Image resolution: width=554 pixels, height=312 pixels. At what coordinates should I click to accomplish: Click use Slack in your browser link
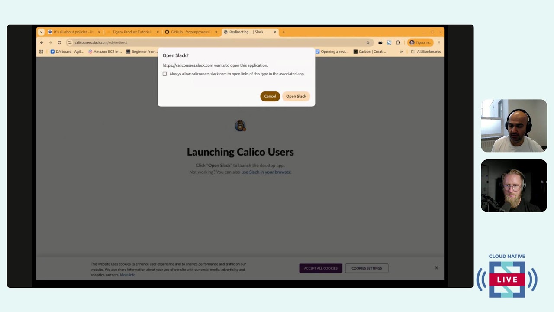point(266,172)
